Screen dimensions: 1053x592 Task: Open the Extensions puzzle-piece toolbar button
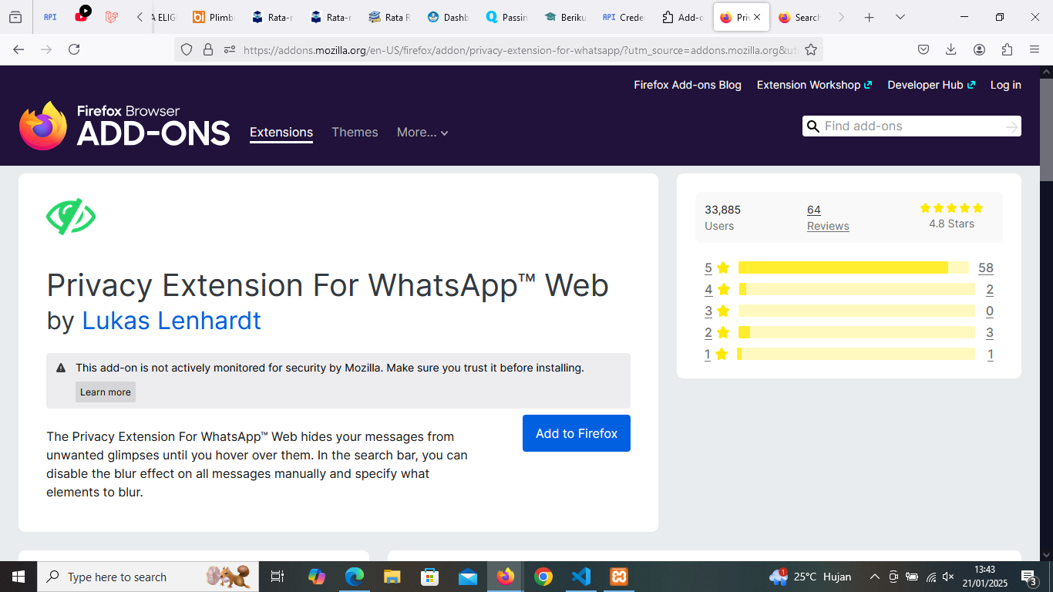[1007, 49]
